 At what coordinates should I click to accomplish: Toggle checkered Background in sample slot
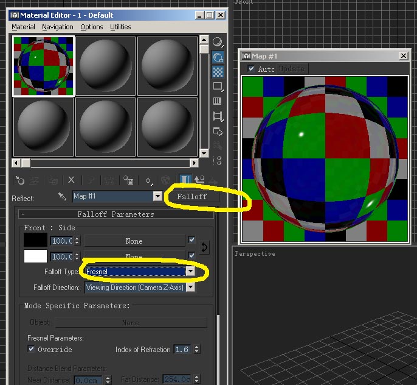coord(217,72)
